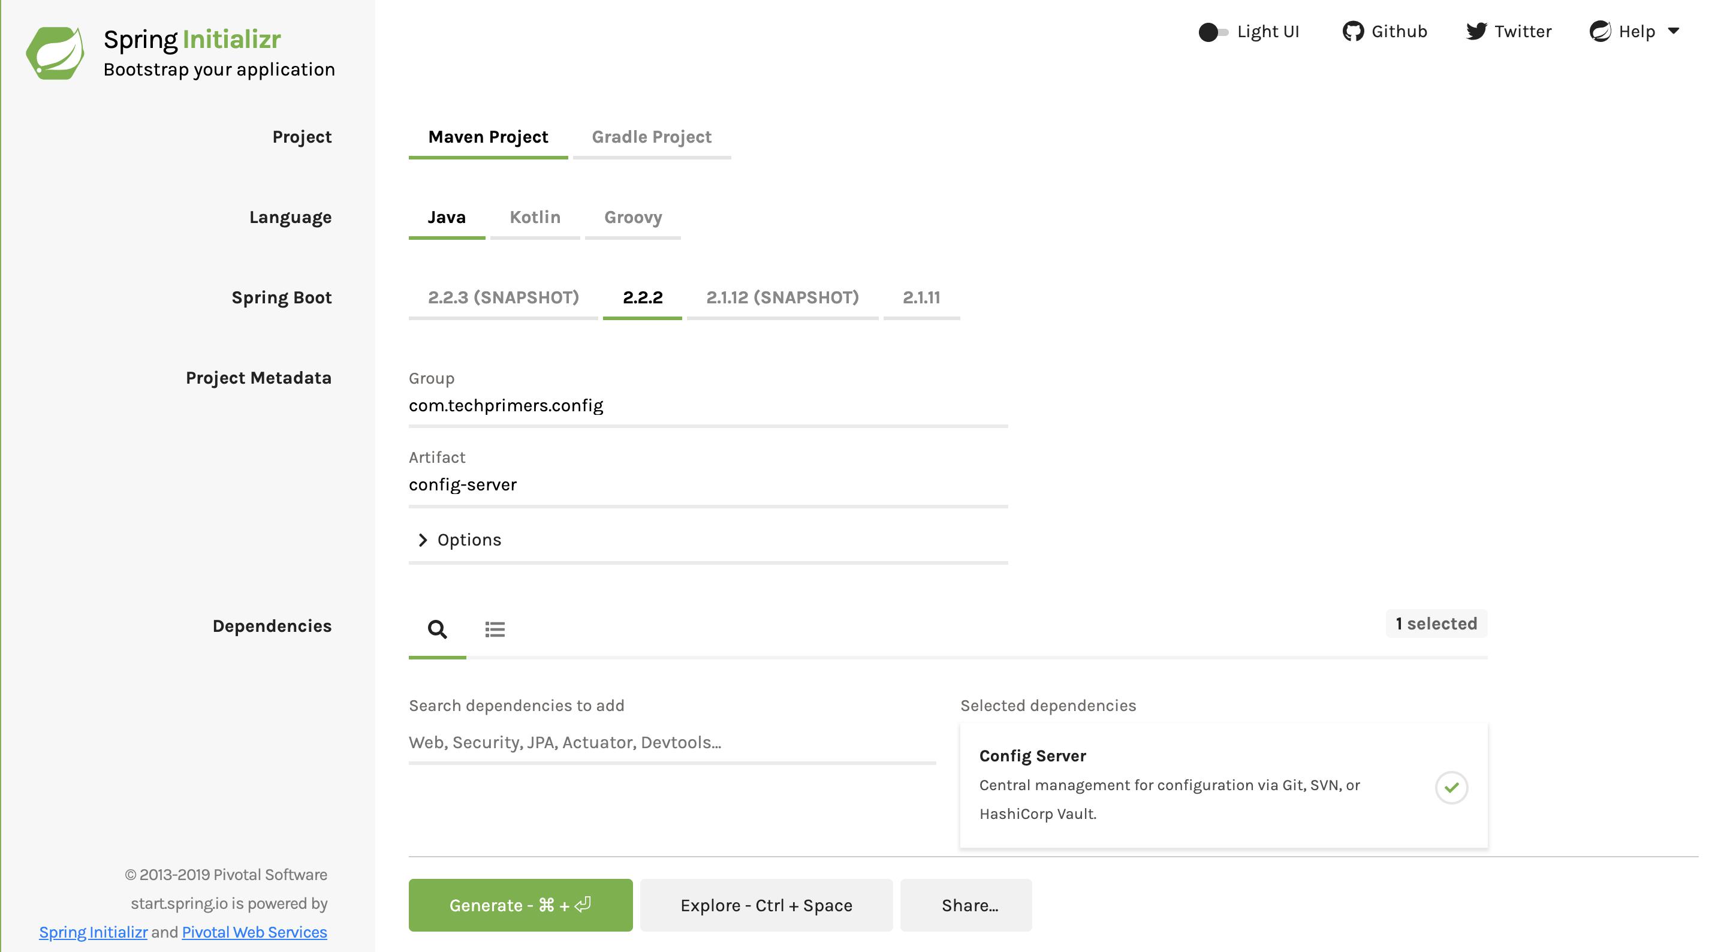Click the Light UI label

(1268, 31)
